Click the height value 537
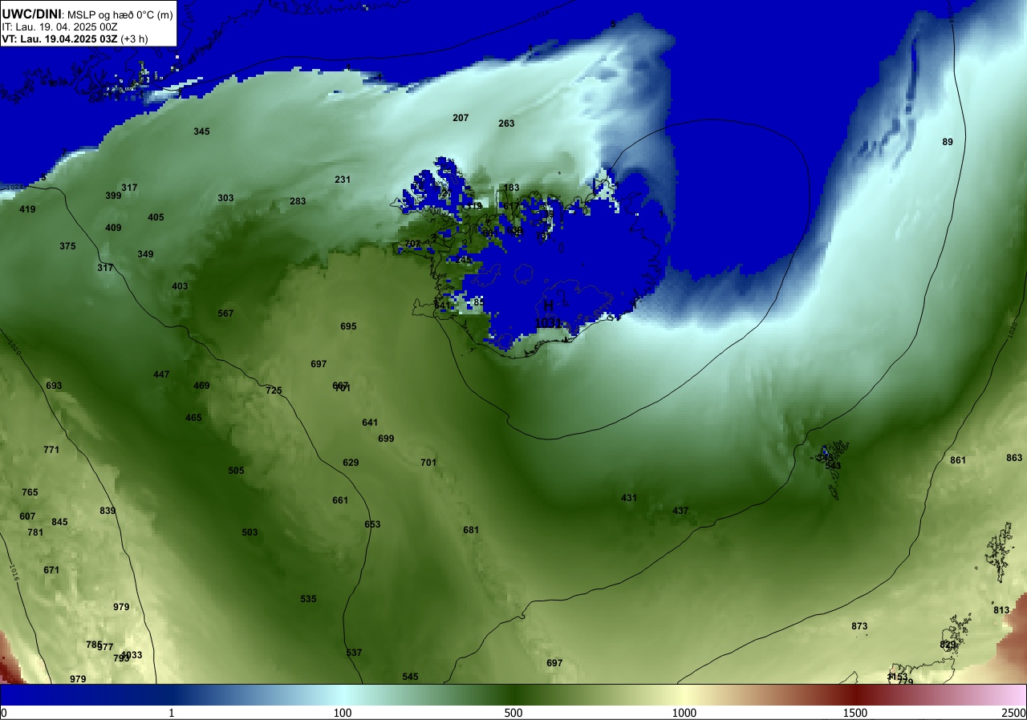 (x=354, y=653)
